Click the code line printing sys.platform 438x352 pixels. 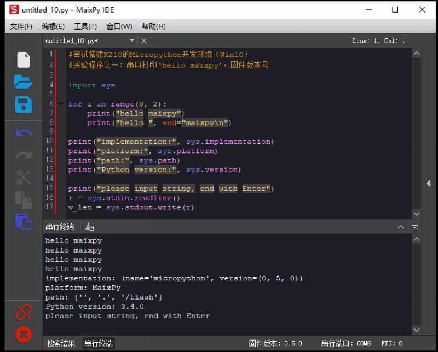[x=142, y=151]
